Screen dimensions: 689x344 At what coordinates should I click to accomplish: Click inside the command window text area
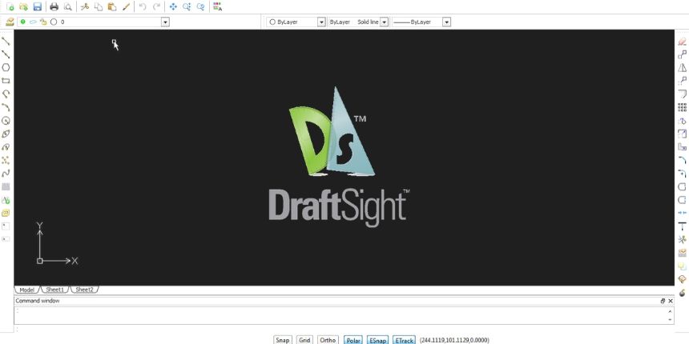340,315
